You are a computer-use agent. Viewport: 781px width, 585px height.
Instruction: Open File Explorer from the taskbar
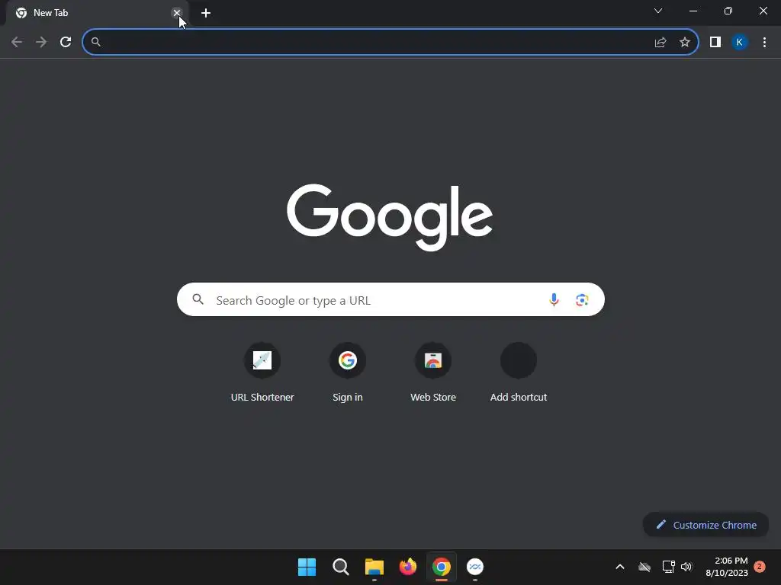pos(374,567)
